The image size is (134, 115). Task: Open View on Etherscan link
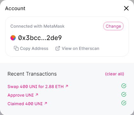80,48
